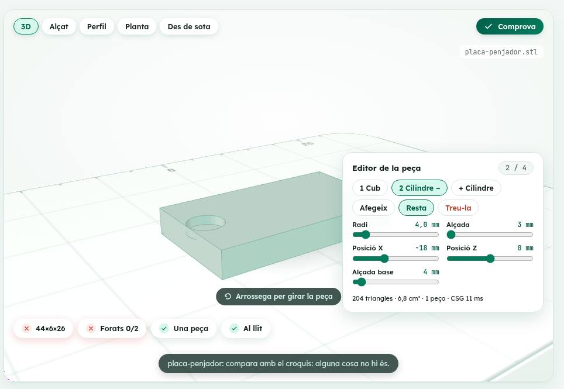Click the Alçada value 3 mm
Image resolution: width=564 pixels, height=389 pixels.
[525, 225]
